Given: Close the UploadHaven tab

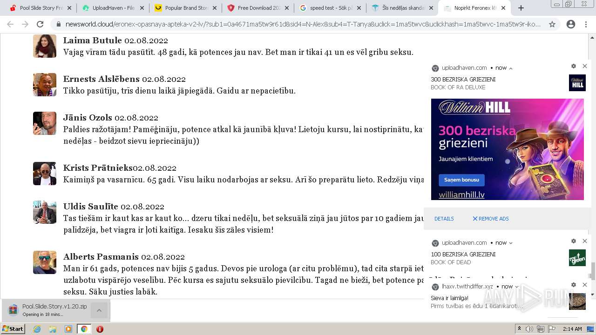Looking at the screenshot, I should coord(142,8).
